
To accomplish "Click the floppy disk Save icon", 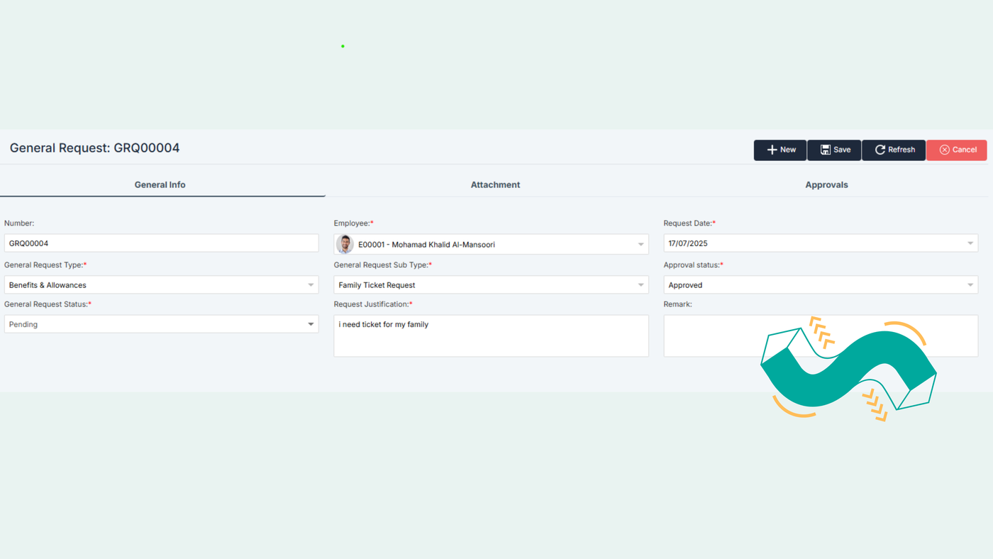I will (x=826, y=150).
